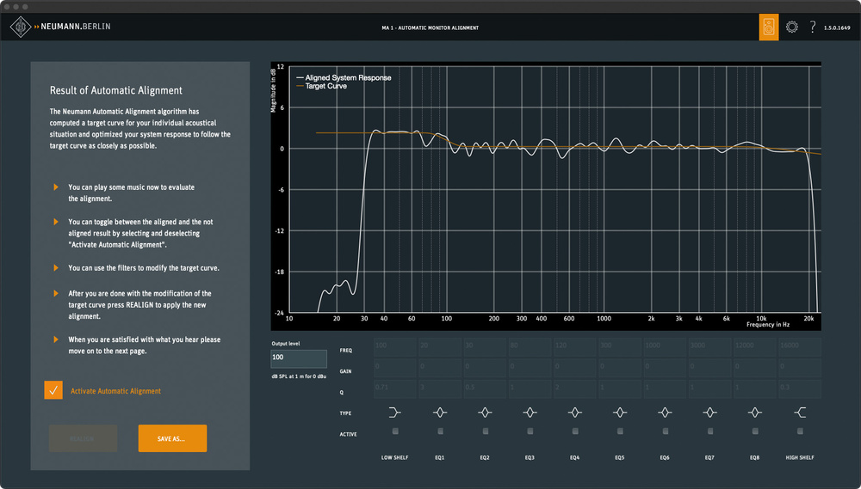
Task: Click the Output level input field
Action: 299,357
